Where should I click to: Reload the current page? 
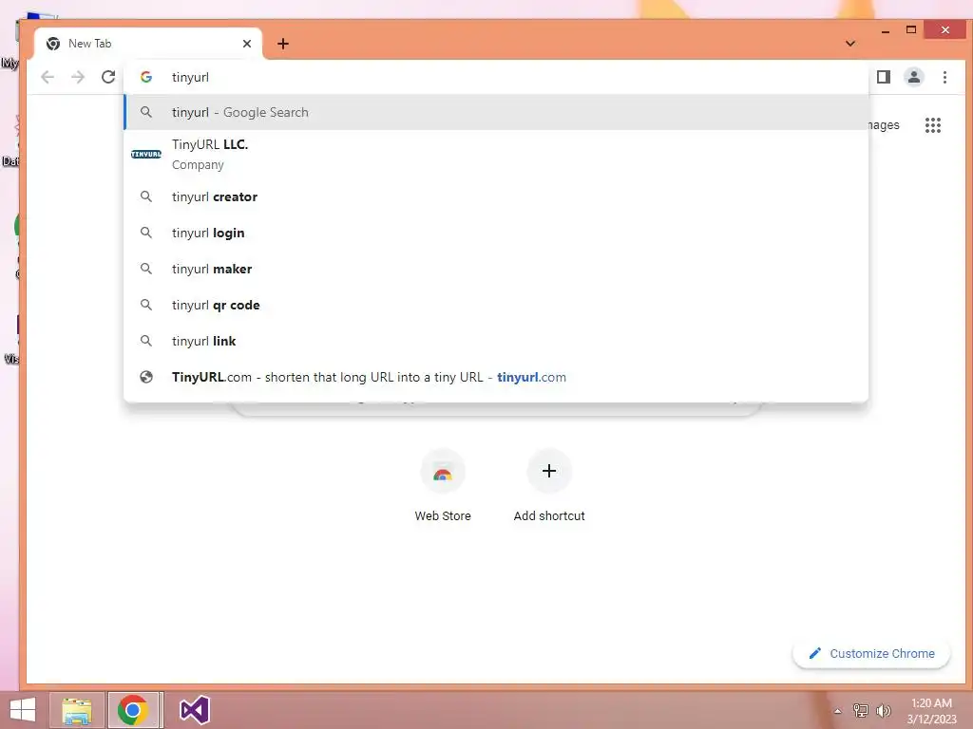tap(108, 77)
